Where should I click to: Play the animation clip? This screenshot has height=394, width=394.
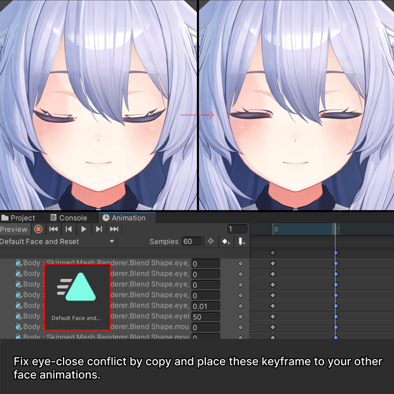[84, 229]
